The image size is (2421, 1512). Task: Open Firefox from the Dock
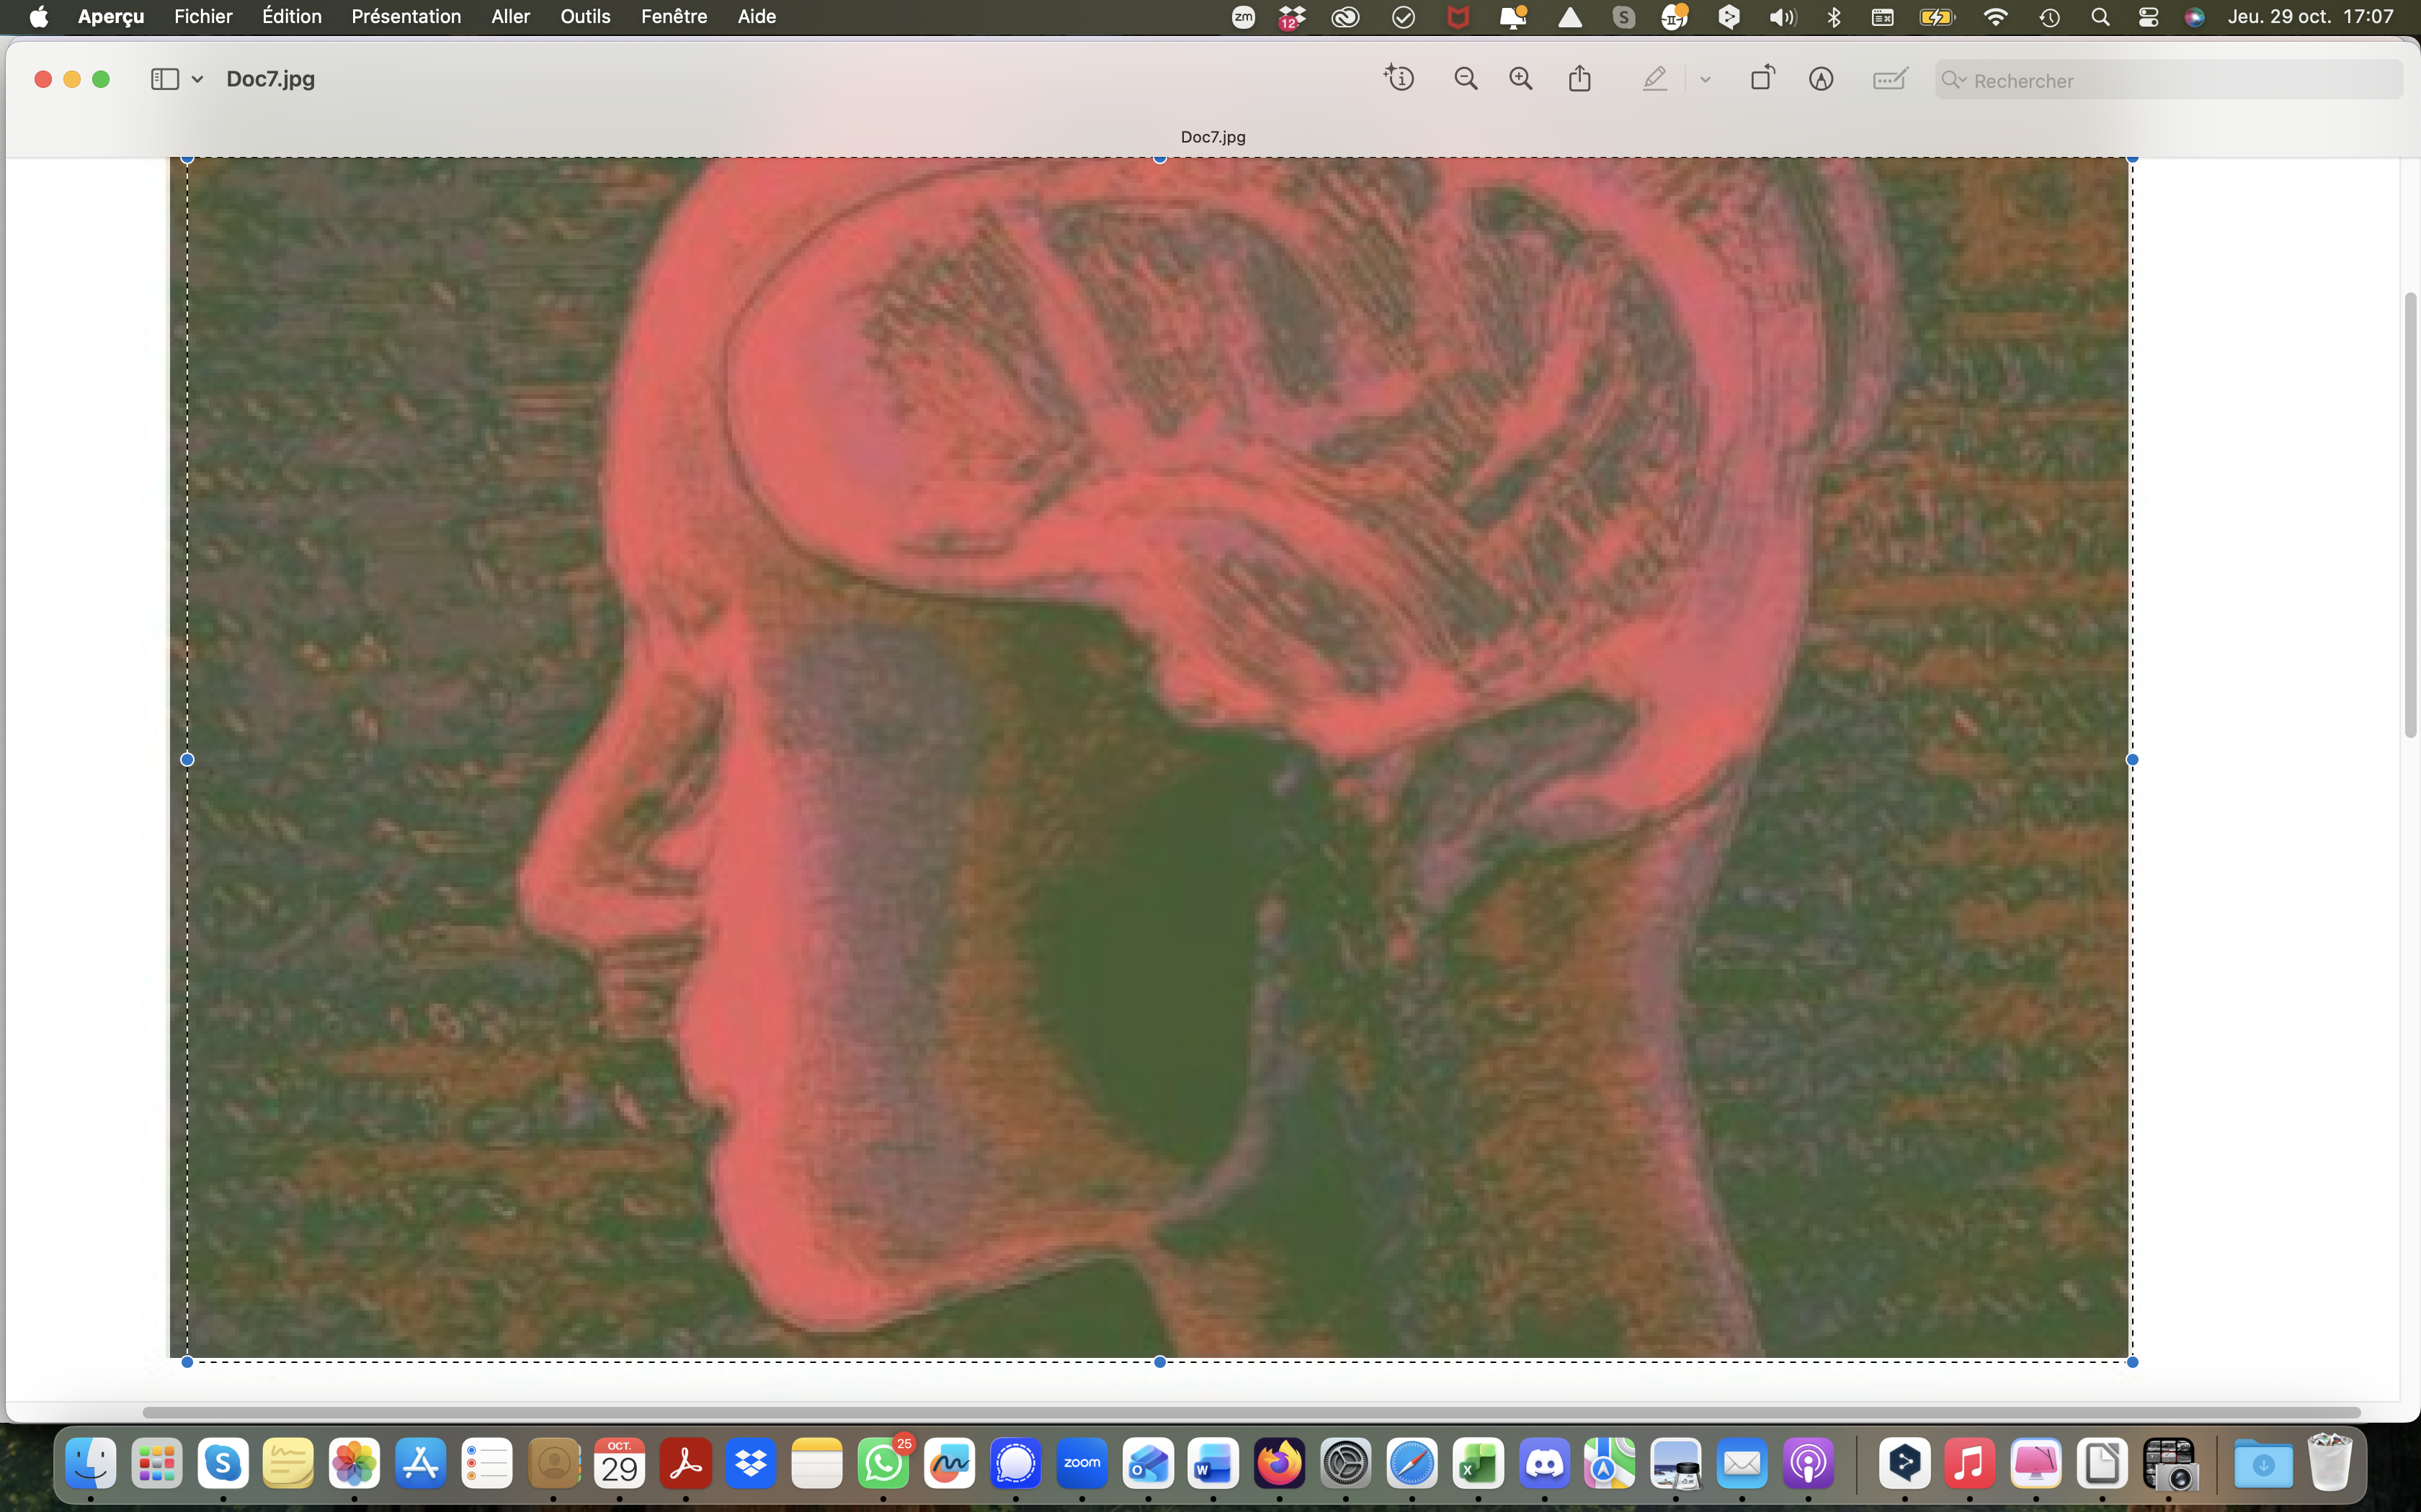(1280, 1464)
